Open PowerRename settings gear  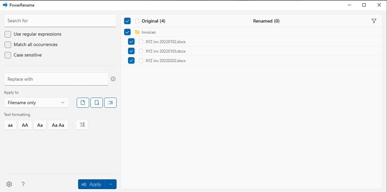point(9,184)
